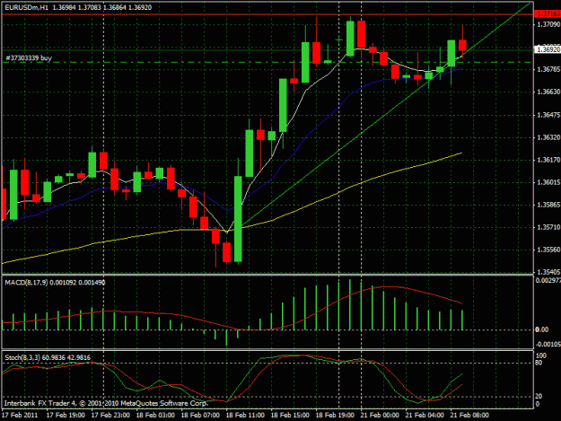Click the 1.35865 price axis label
Image resolution: width=561 pixels, height=421 pixels.
pos(548,205)
